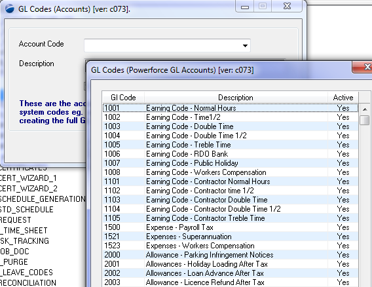
Task: Select SK_TRACKING item in background list
Action: [x=24, y=240]
